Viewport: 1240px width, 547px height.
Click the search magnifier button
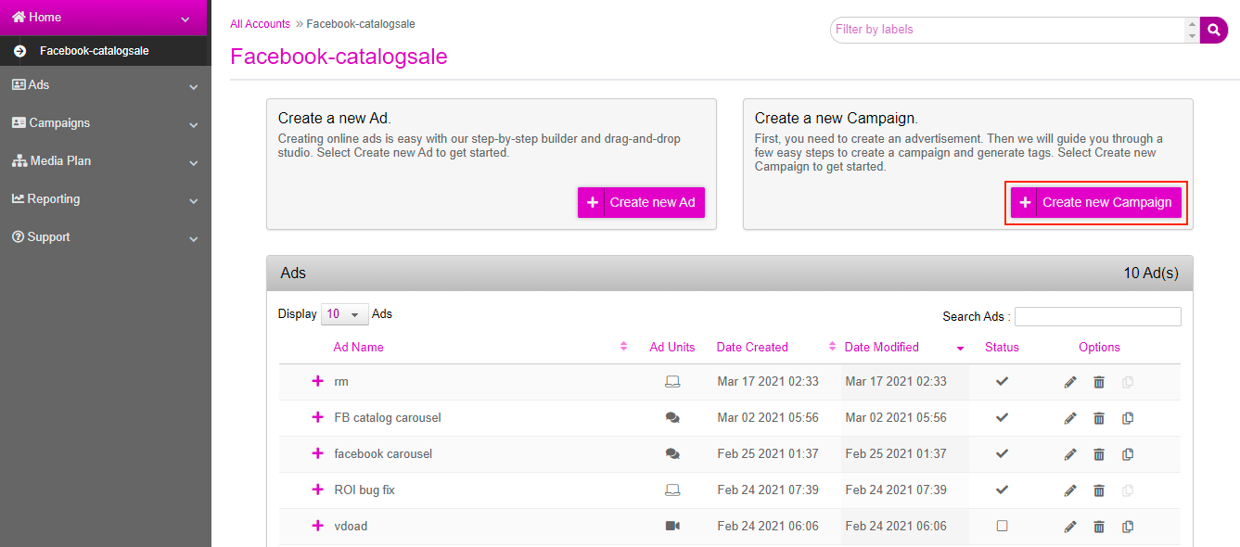click(1213, 30)
